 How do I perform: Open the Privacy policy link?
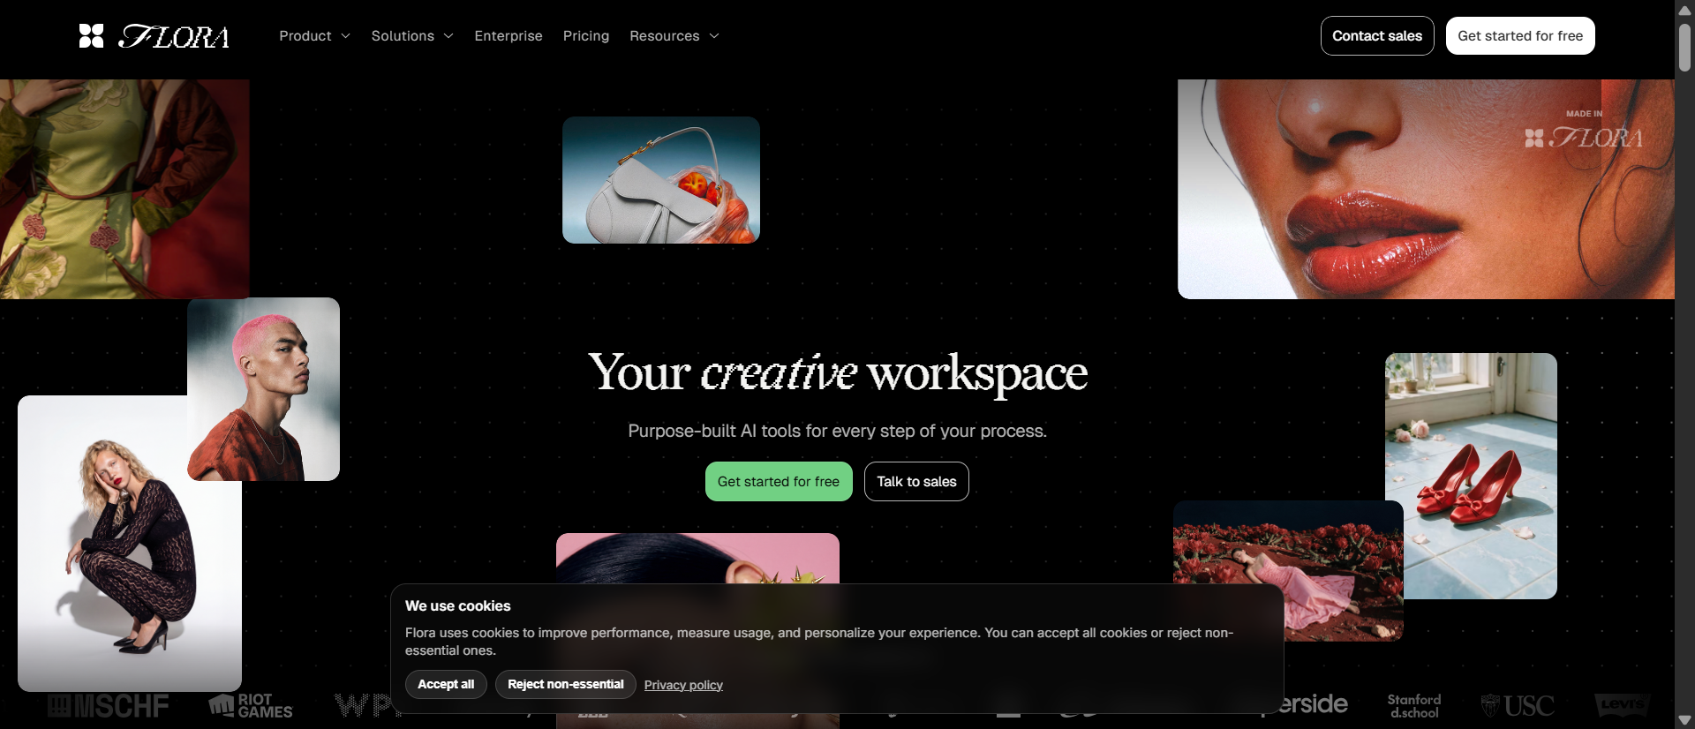(683, 686)
